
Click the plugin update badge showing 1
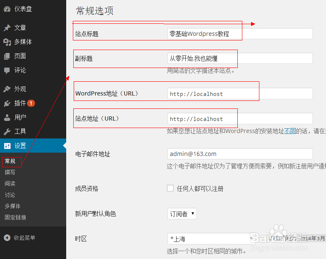[31, 103]
